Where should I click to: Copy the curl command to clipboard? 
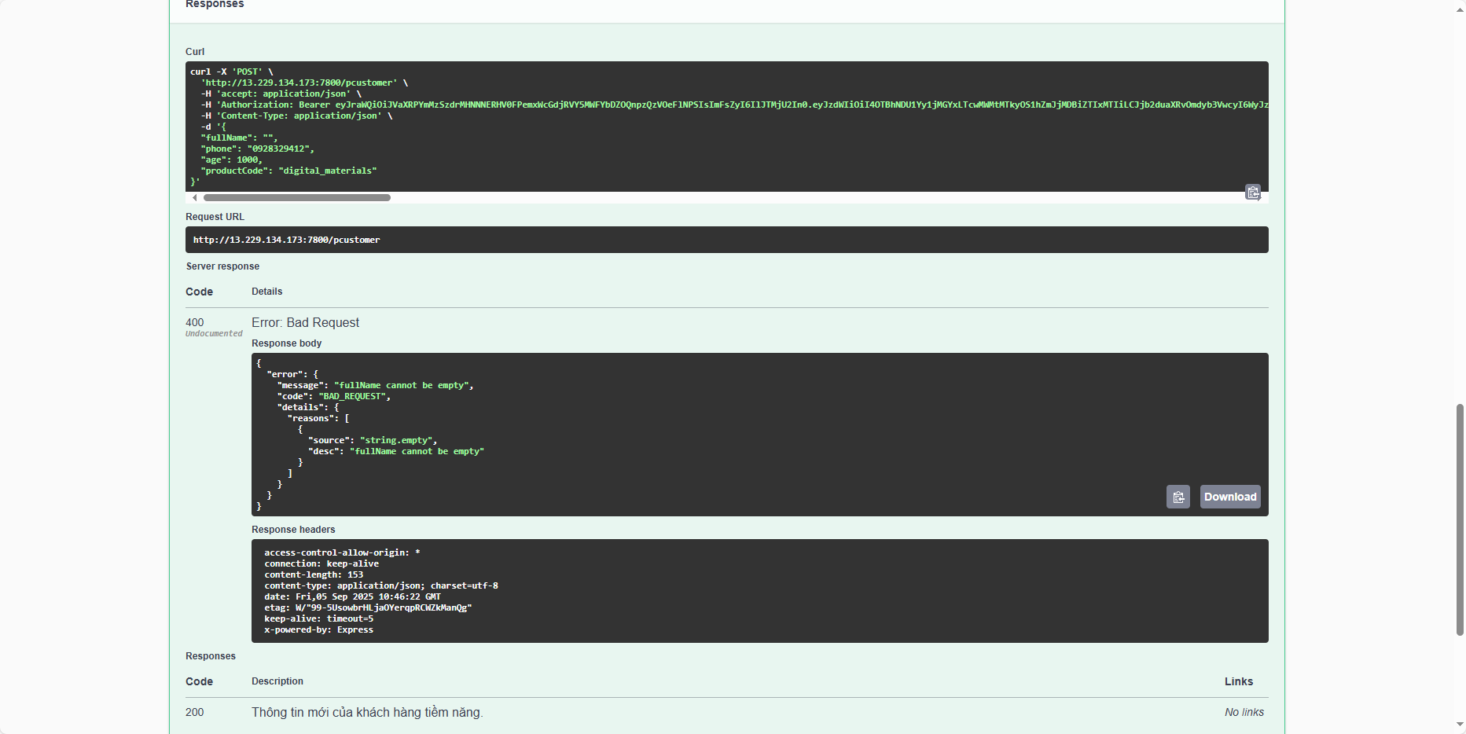(1252, 192)
